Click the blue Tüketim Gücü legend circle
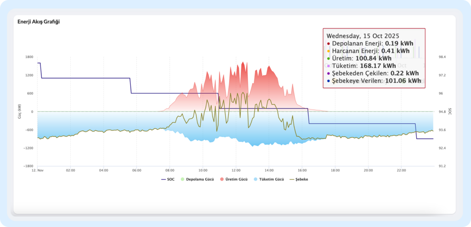The height and width of the screenshot is (227, 471). coord(255,179)
